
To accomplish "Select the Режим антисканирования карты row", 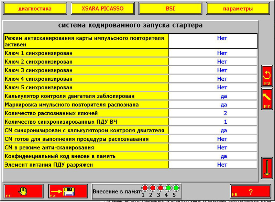I will tap(131, 41).
